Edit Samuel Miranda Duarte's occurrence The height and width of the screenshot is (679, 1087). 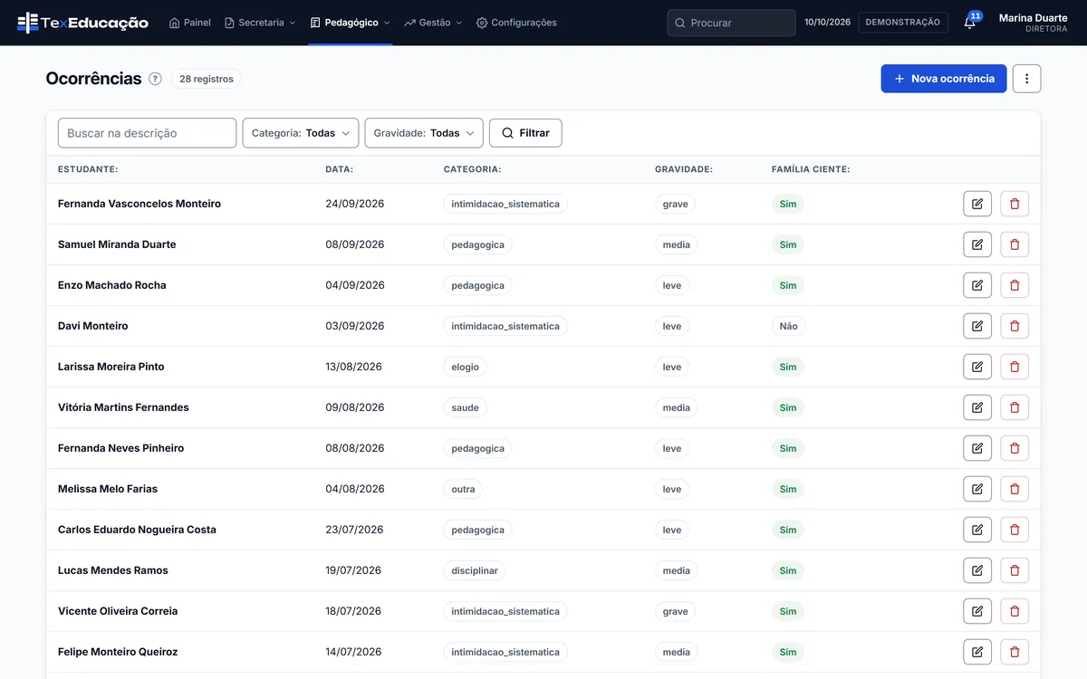(x=977, y=244)
